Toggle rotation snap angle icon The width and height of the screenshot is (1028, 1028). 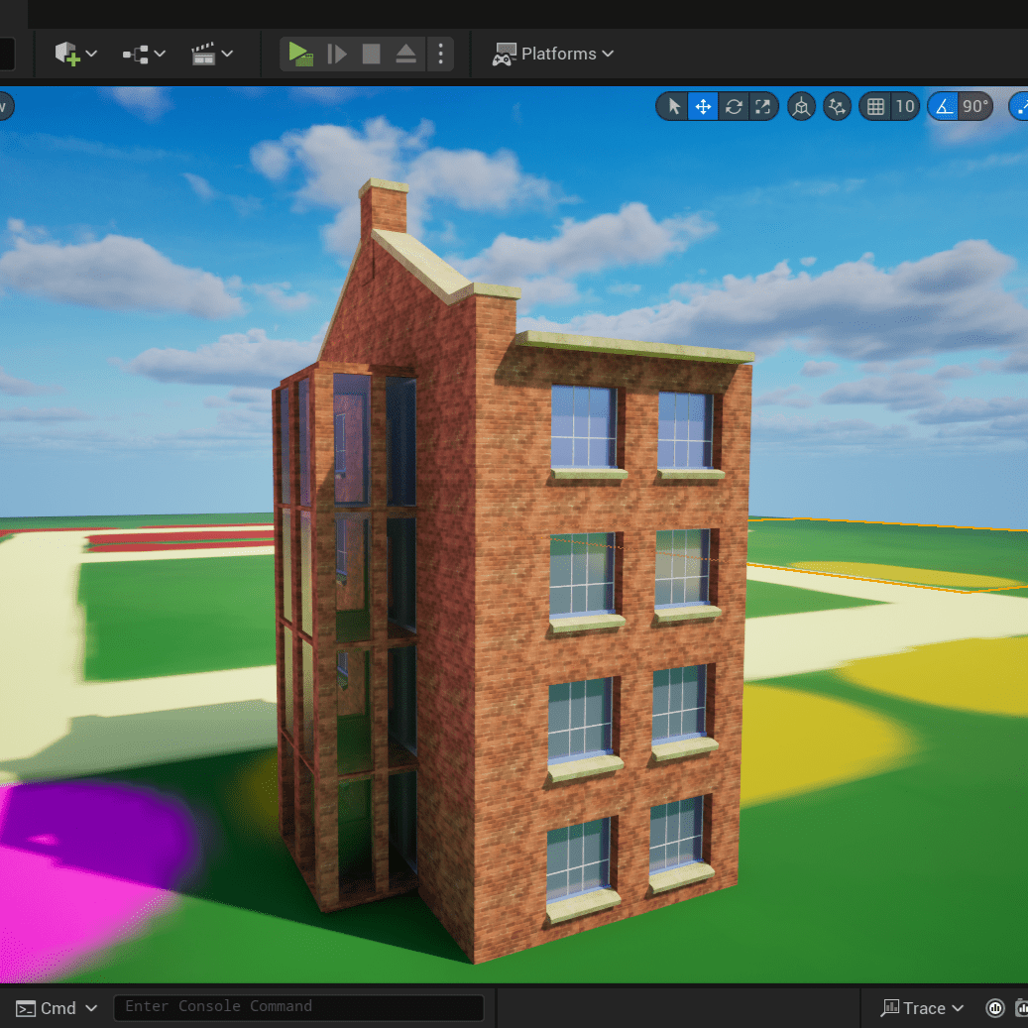944,106
